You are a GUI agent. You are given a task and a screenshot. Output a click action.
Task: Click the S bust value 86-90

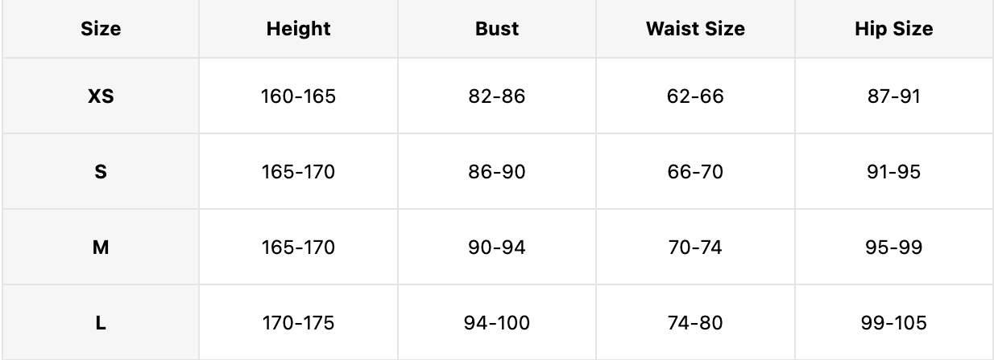[497, 172]
